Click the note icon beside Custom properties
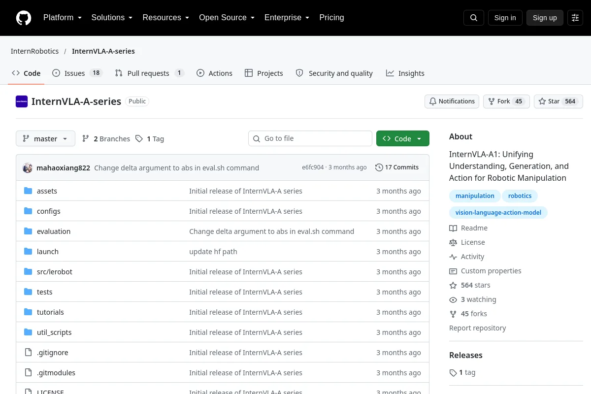The height and width of the screenshot is (394, 591). (x=453, y=271)
